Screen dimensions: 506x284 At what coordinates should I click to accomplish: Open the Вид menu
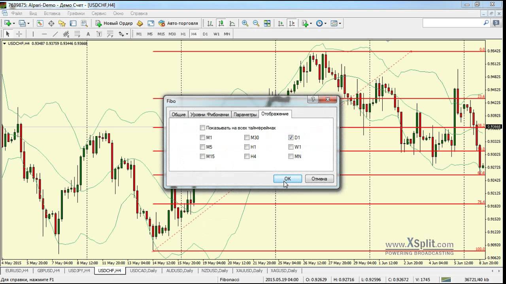(x=33, y=13)
